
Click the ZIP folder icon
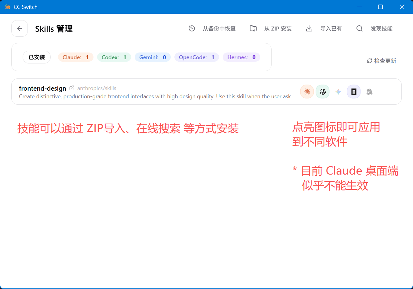tap(253, 28)
